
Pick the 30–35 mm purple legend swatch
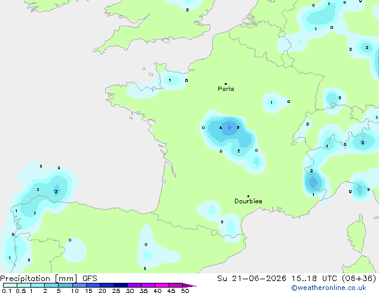(135, 285)
